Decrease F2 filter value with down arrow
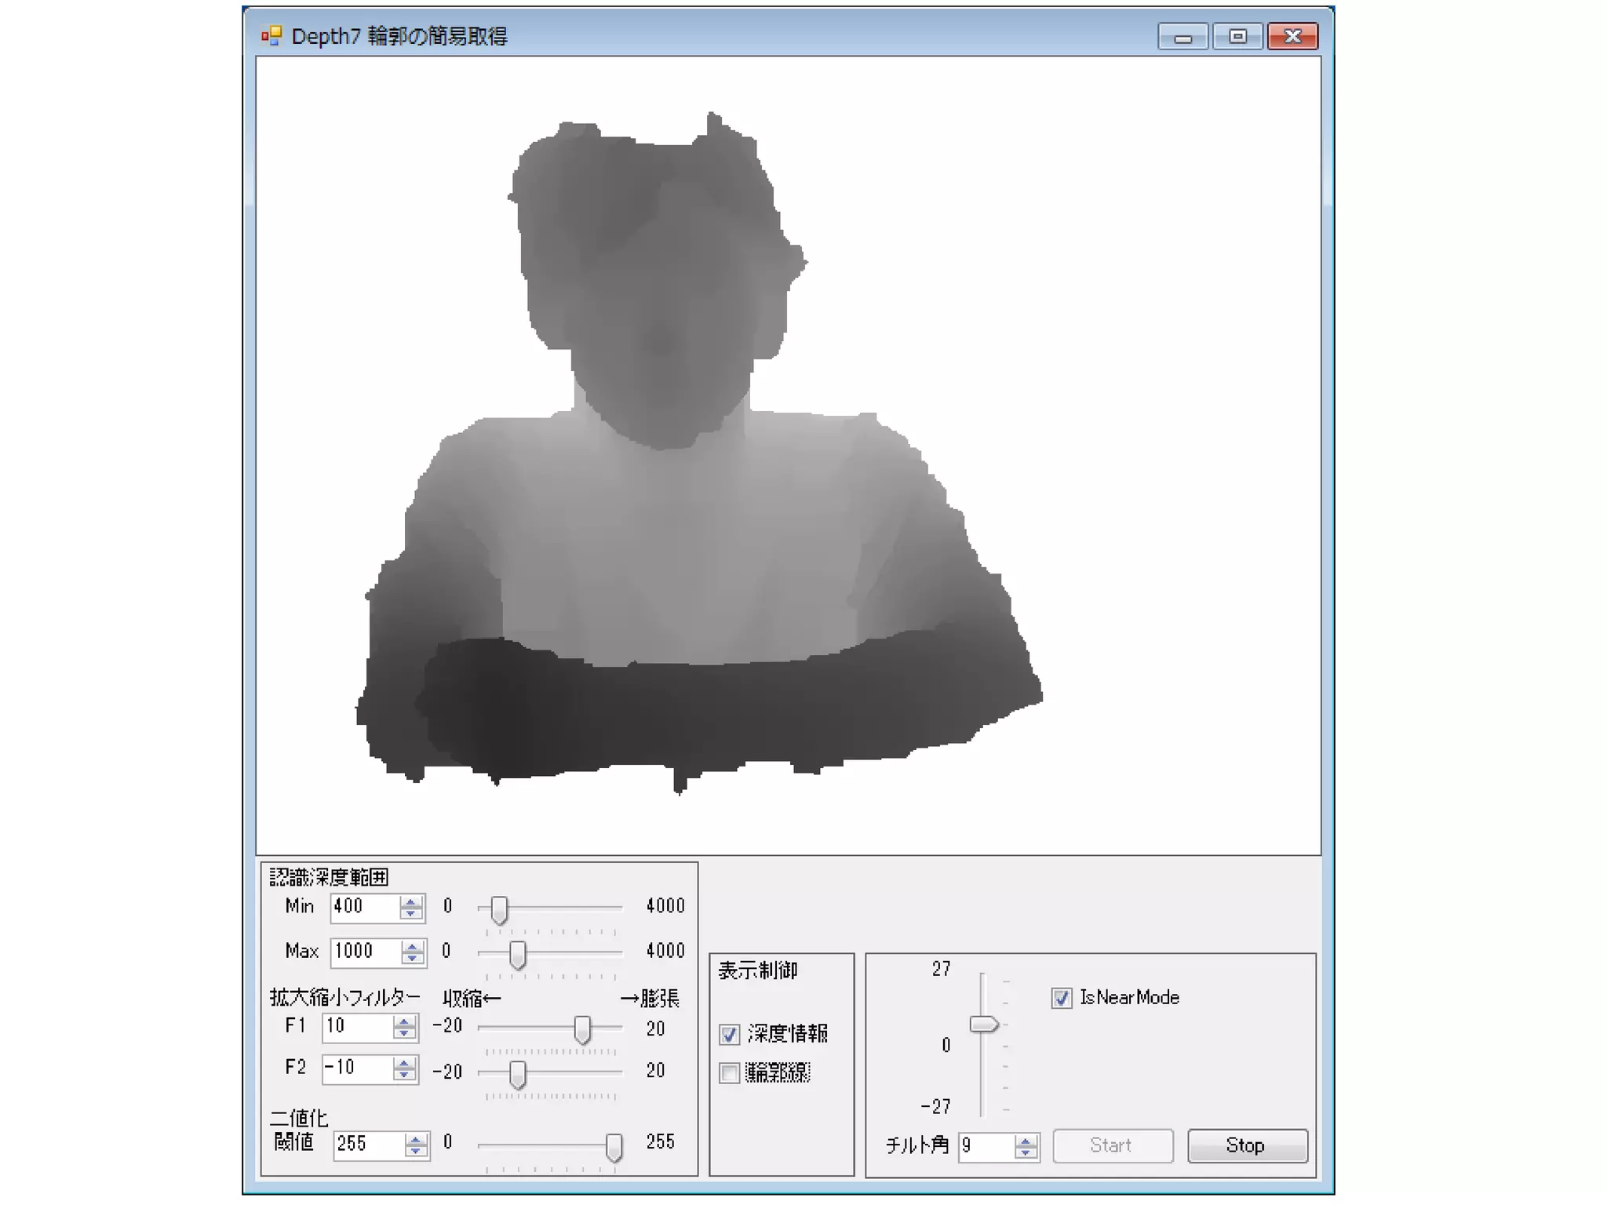The width and height of the screenshot is (1607, 1205). coord(403,1074)
